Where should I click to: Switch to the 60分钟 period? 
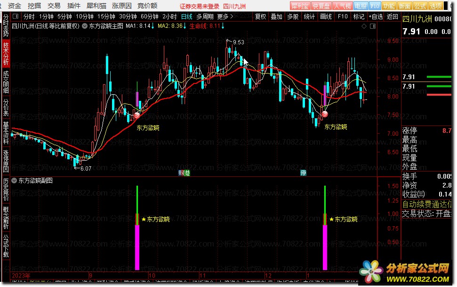coord(150,16)
